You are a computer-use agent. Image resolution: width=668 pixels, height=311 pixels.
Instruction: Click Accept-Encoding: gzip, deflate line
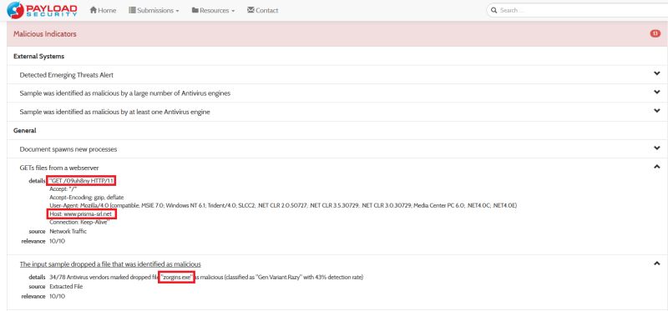point(87,198)
